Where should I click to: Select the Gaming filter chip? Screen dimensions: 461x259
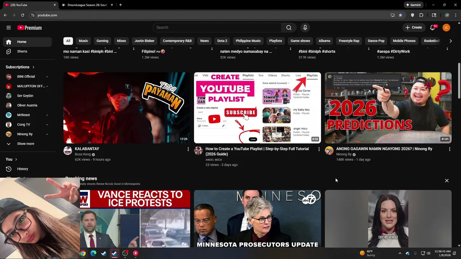pyautogui.click(x=102, y=41)
